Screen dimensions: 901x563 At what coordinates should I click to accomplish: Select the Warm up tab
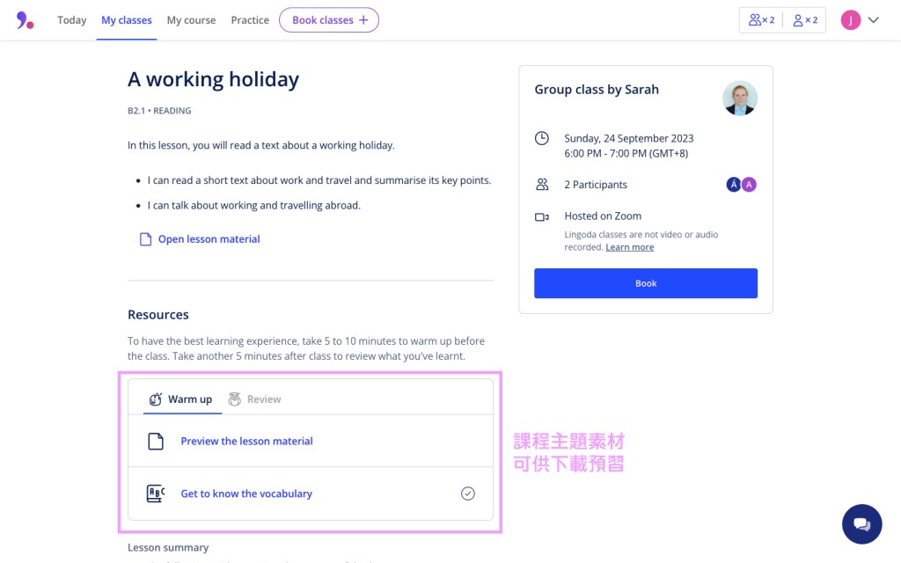click(180, 399)
